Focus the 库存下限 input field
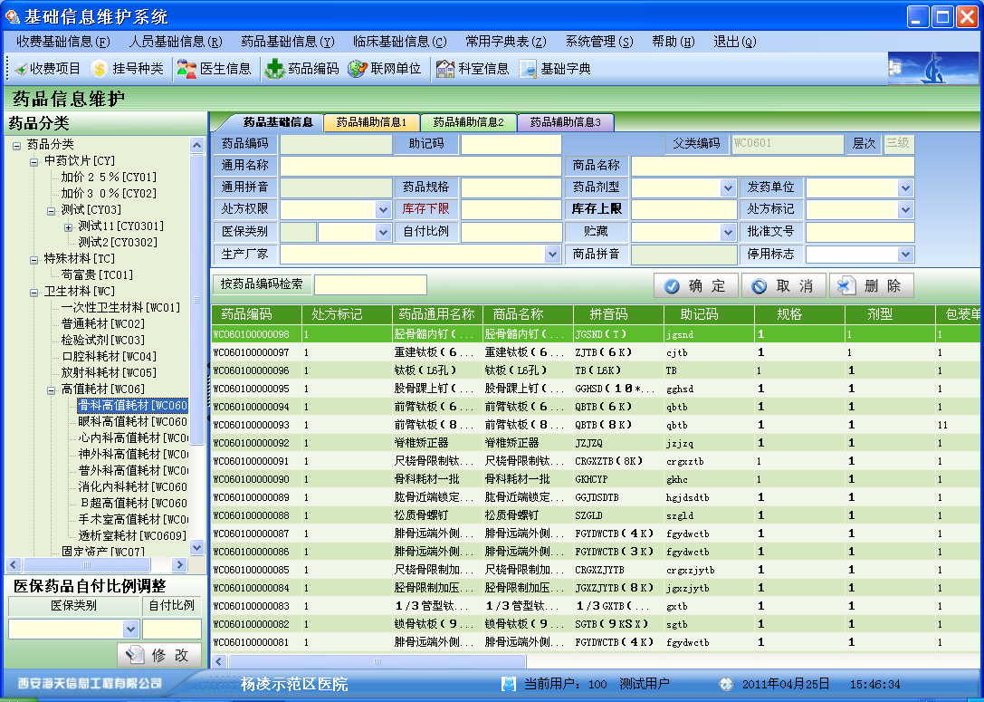This screenshot has width=984, height=702. coord(511,210)
